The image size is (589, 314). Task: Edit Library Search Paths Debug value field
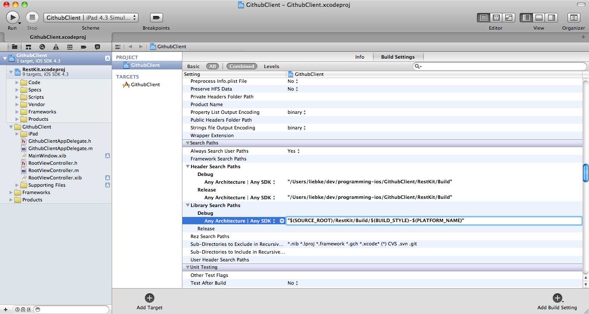tap(434, 221)
